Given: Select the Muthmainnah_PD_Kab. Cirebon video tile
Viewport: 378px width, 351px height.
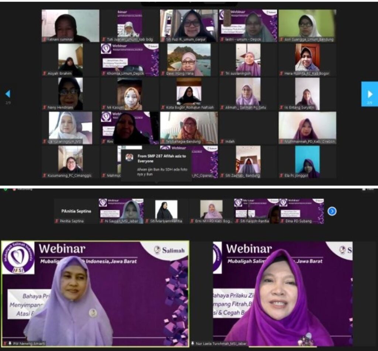Looking at the screenshot, I should point(307,127).
